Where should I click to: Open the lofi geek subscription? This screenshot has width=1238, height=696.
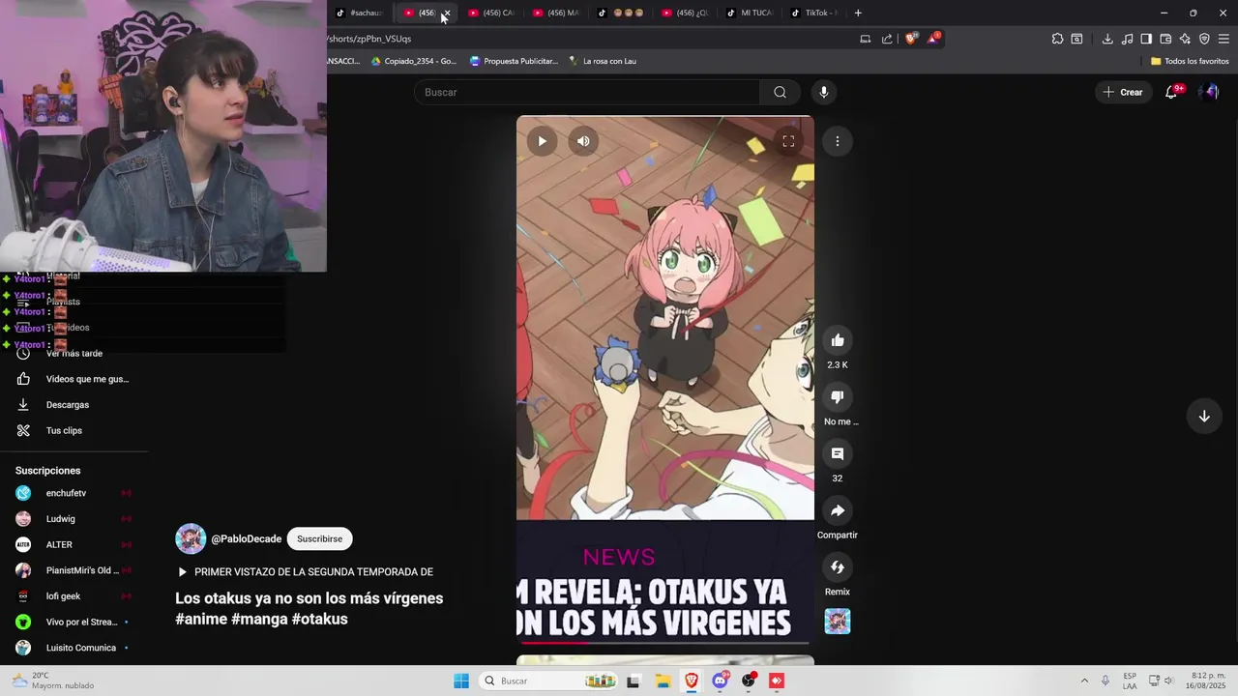[74, 596]
